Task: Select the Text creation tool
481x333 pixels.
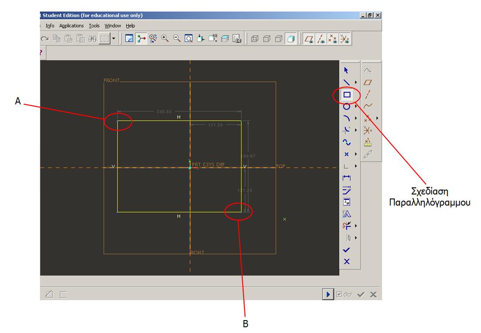Action: point(347,214)
